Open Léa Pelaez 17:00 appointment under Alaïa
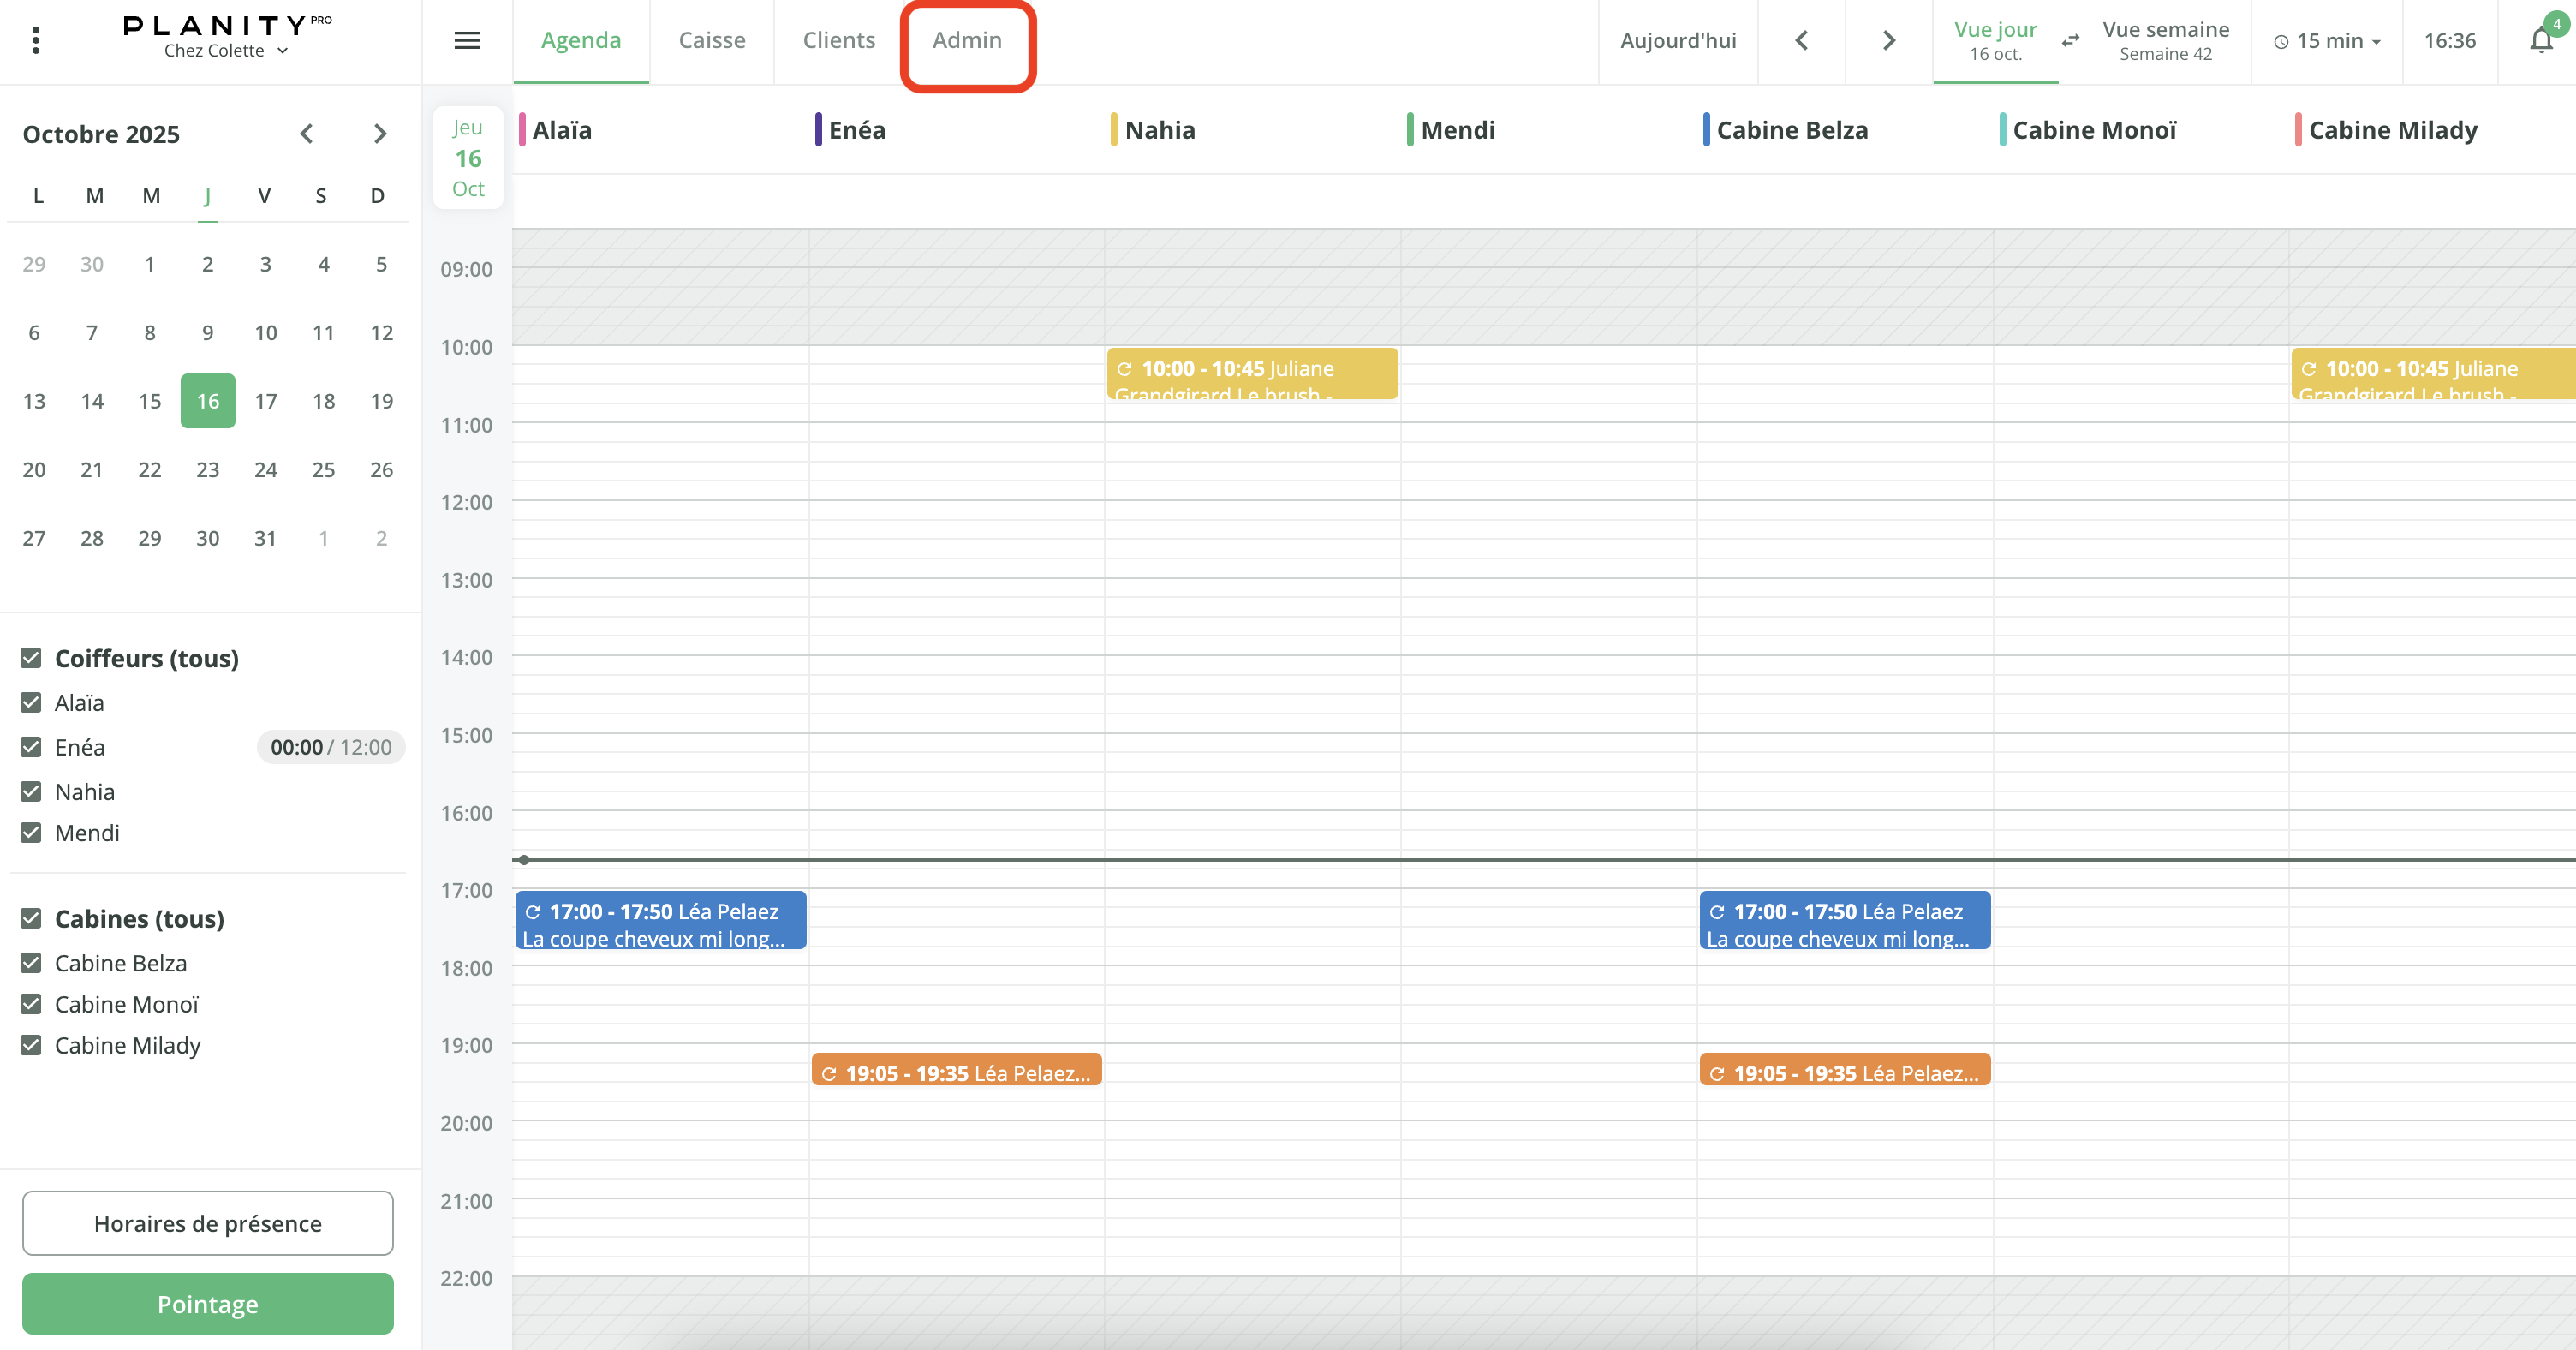The height and width of the screenshot is (1350, 2576). pos(660,919)
